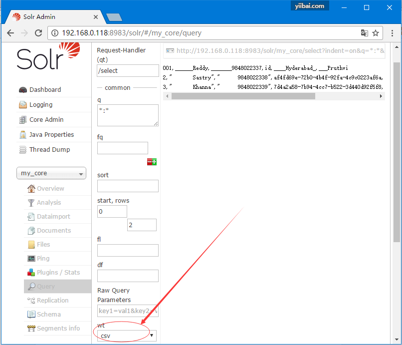Click the Java Properties icon
Viewport: 402px width, 345px height.
tap(22, 135)
